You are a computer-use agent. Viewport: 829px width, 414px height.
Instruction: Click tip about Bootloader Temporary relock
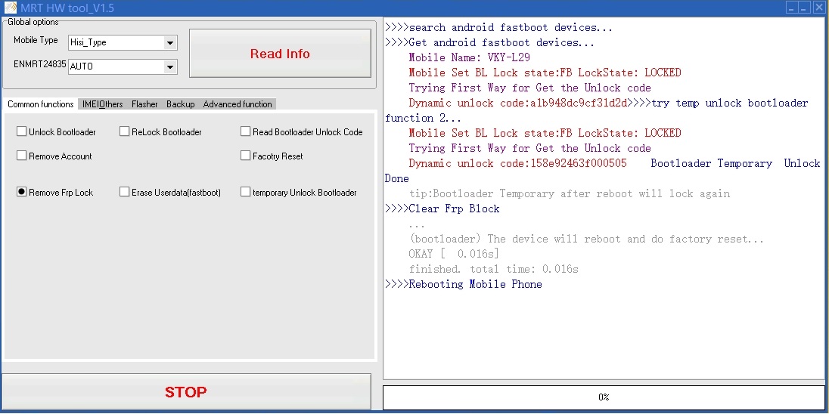[569, 194]
